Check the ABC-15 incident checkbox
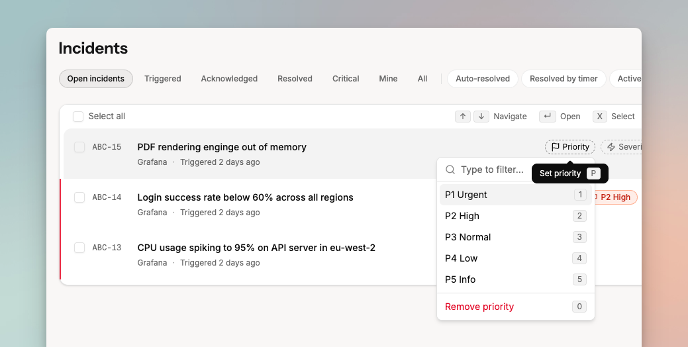 (x=79, y=147)
